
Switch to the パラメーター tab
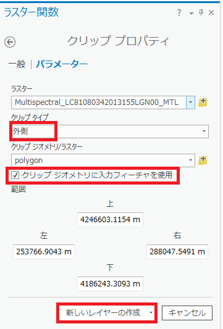pos(62,64)
